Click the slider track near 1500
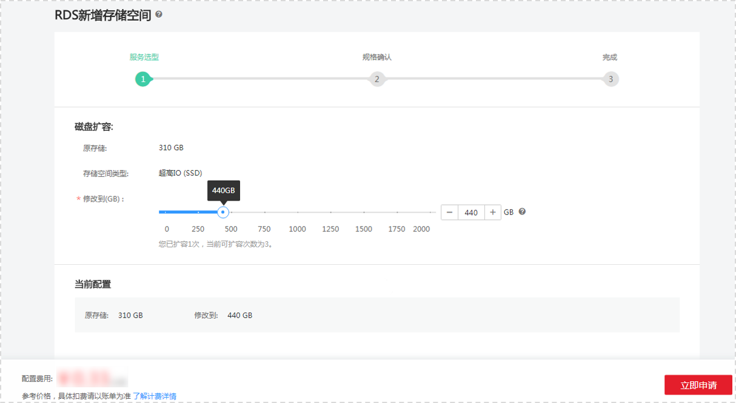This screenshot has height=403, width=736. click(364, 212)
